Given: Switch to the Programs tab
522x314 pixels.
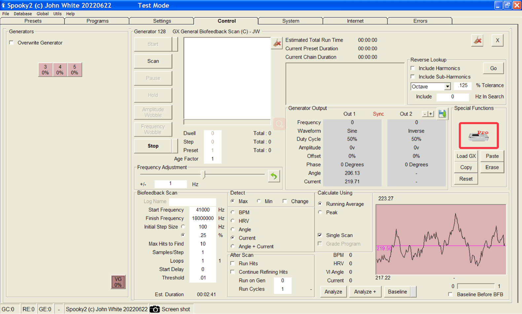Looking at the screenshot, I should coord(97,21).
